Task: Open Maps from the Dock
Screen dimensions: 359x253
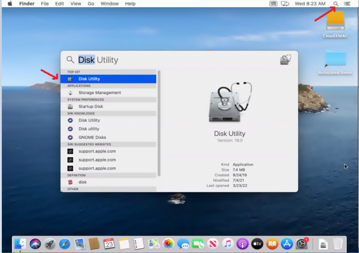Action: [153, 243]
